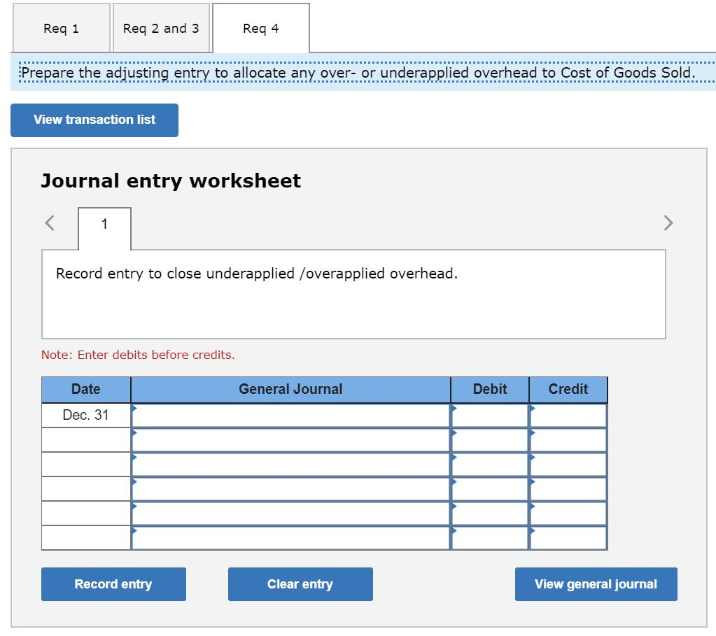Open General Journal dropdown in fourth row
716x636 pixels.
pos(291,489)
